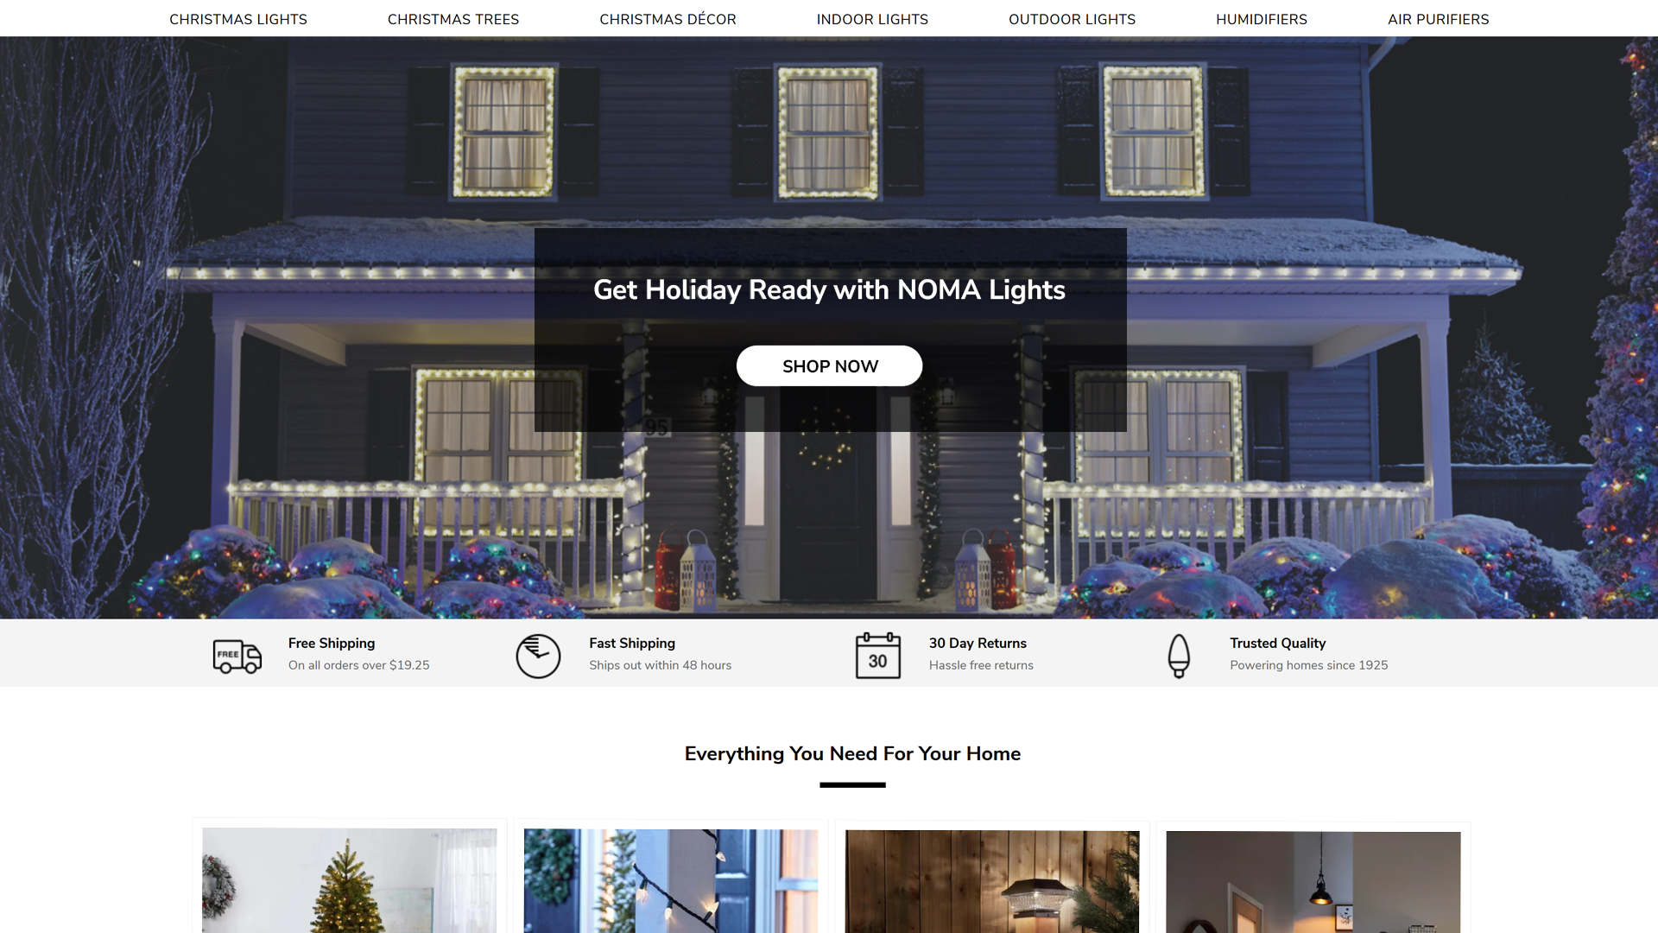Select the trusted quality bulb icon
The width and height of the screenshot is (1658, 933).
1179,654
